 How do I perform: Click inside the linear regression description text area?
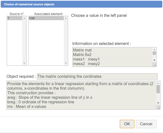pos(81,95)
